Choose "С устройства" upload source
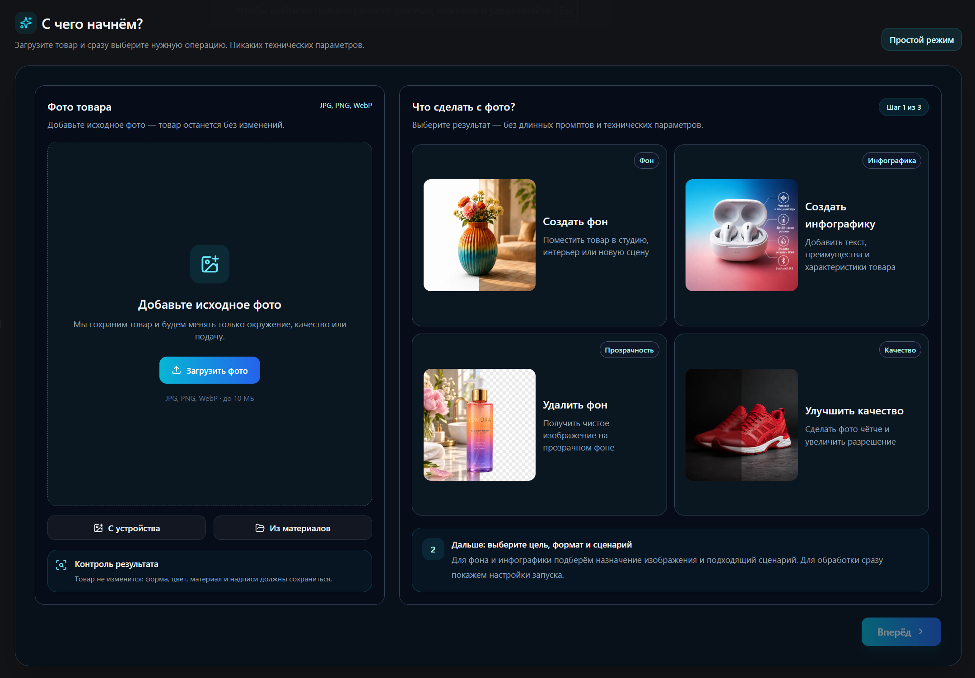This screenshot has height=678, width=975. pos(126,528)
